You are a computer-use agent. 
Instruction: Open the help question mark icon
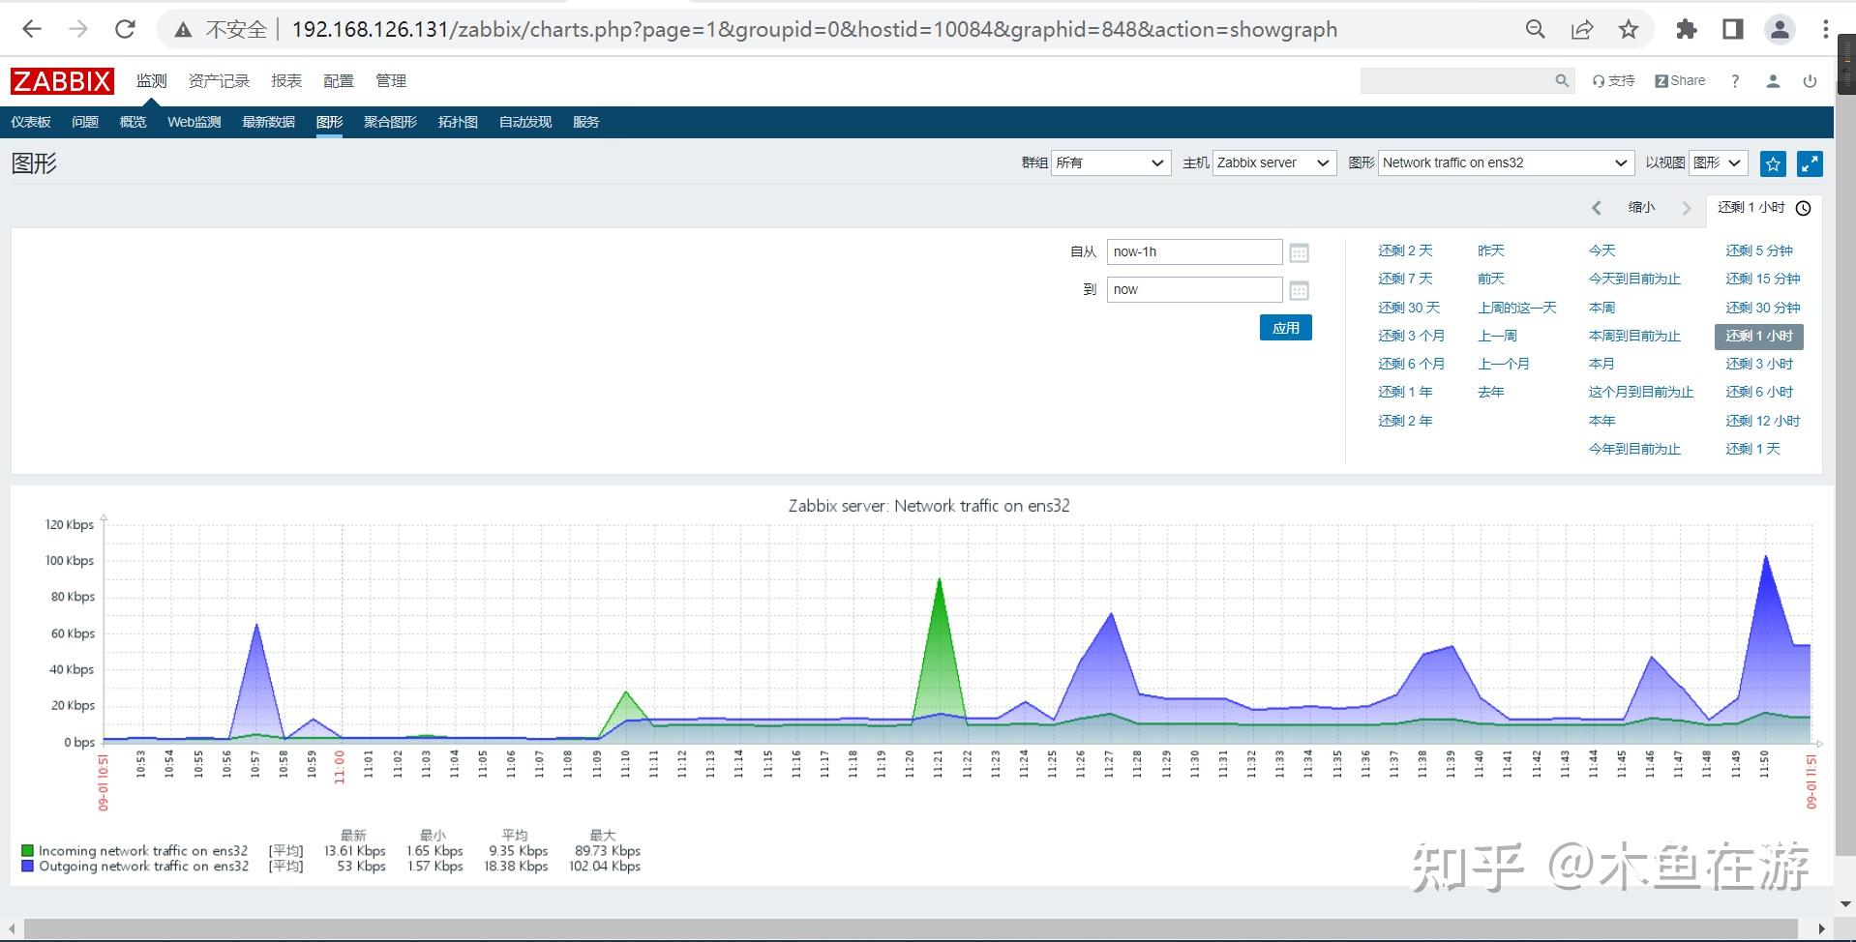pyautogui.click(x=1735, y=81)
